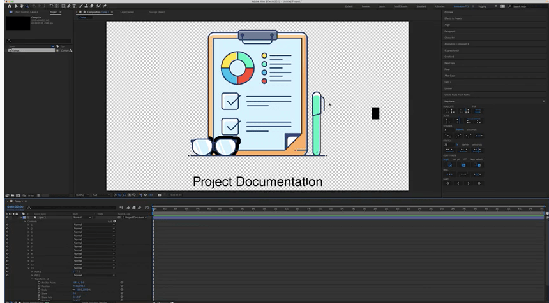Select the Rotation tool
Screen dimensions: 549x303
coord(51,6)
